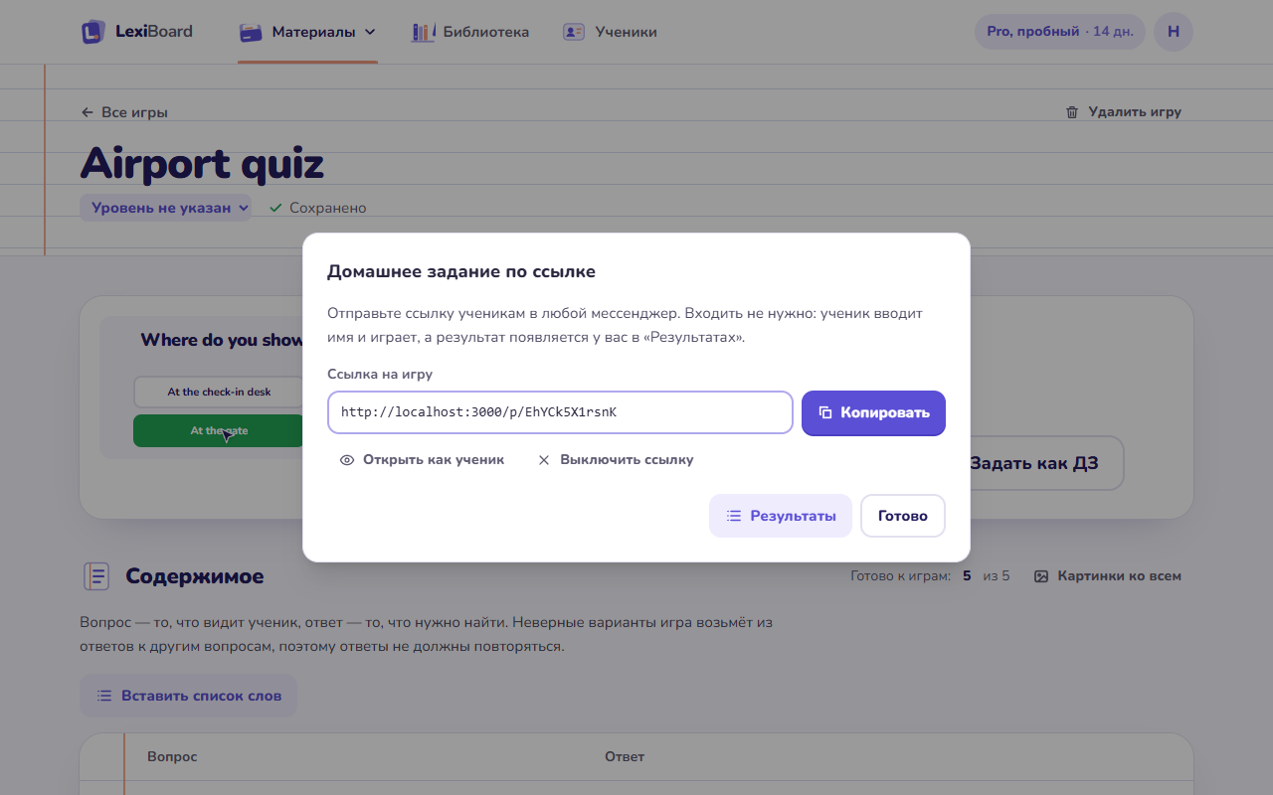
Task: Click the Содержимое notebook icon
Action: tap(96, 576)
